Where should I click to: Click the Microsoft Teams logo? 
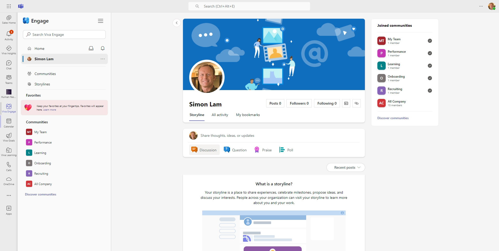tap(21, 6)
